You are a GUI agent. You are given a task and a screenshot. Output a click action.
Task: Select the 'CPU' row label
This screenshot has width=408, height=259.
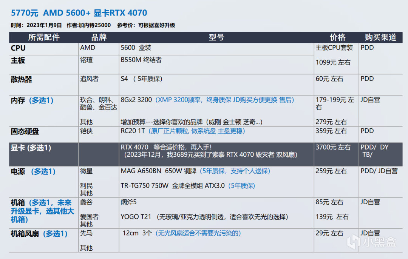pyautogui.click(x=18, y=48)
